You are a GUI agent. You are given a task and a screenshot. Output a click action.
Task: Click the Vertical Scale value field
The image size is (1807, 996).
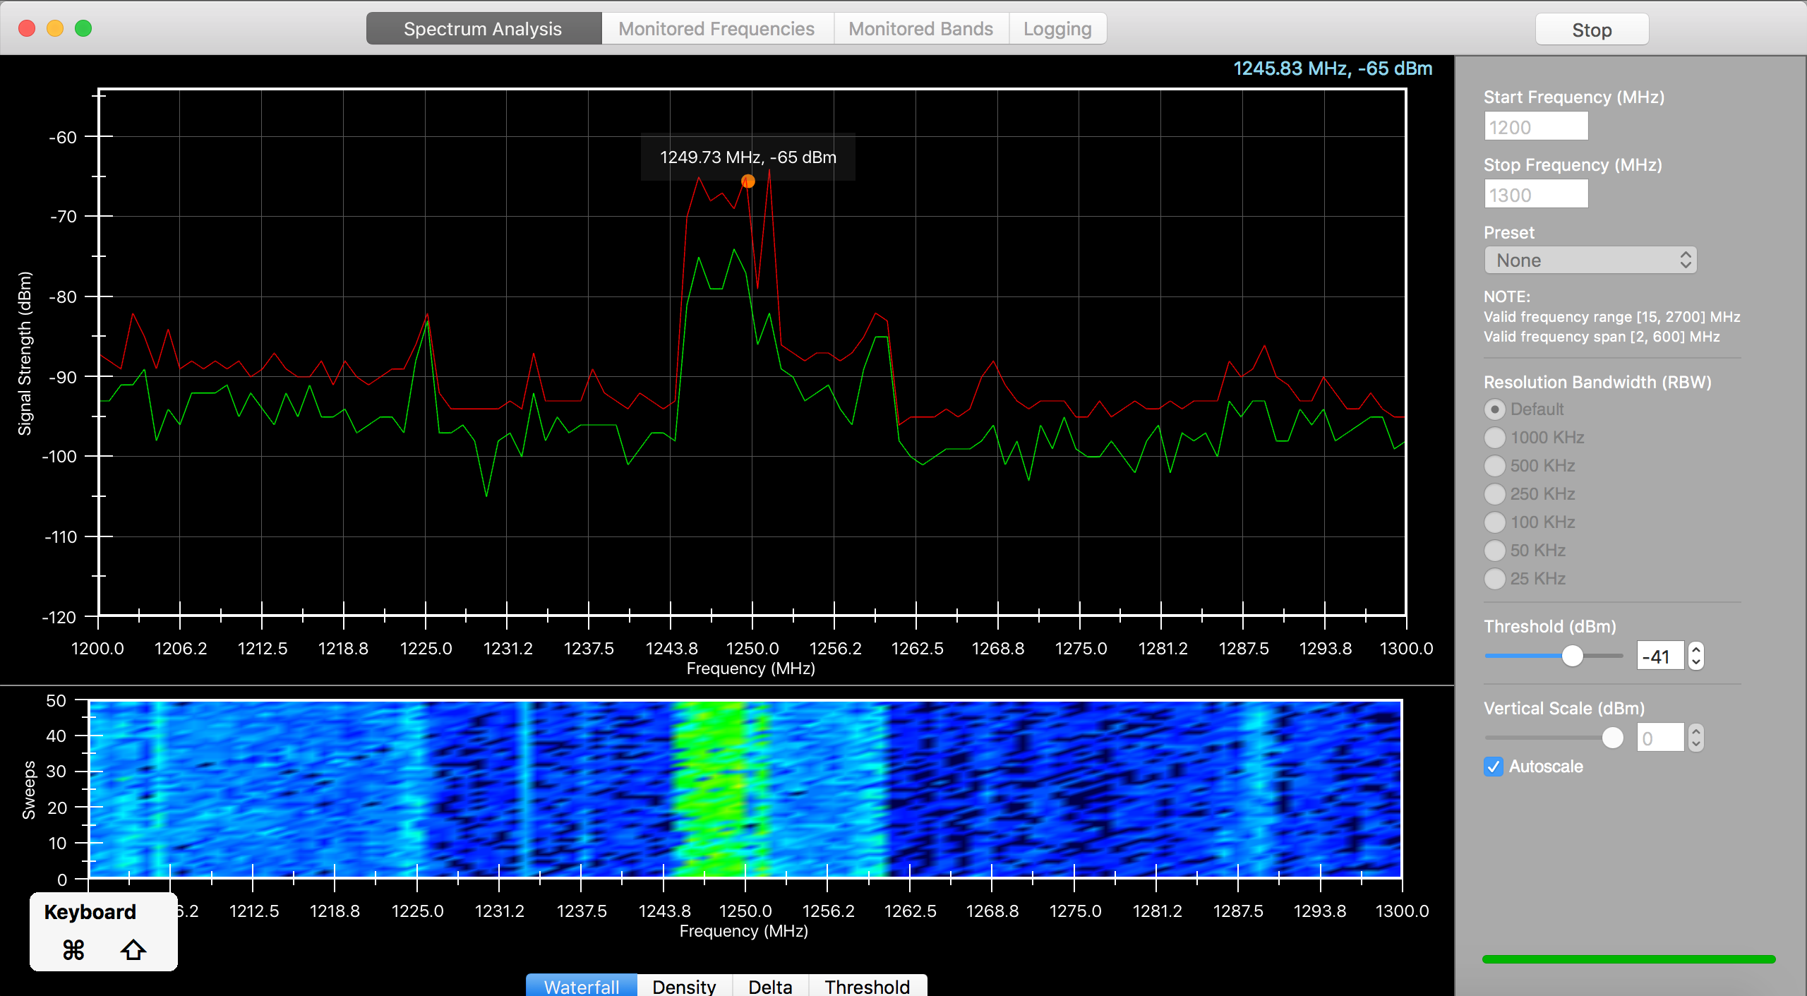[1660, 738]
